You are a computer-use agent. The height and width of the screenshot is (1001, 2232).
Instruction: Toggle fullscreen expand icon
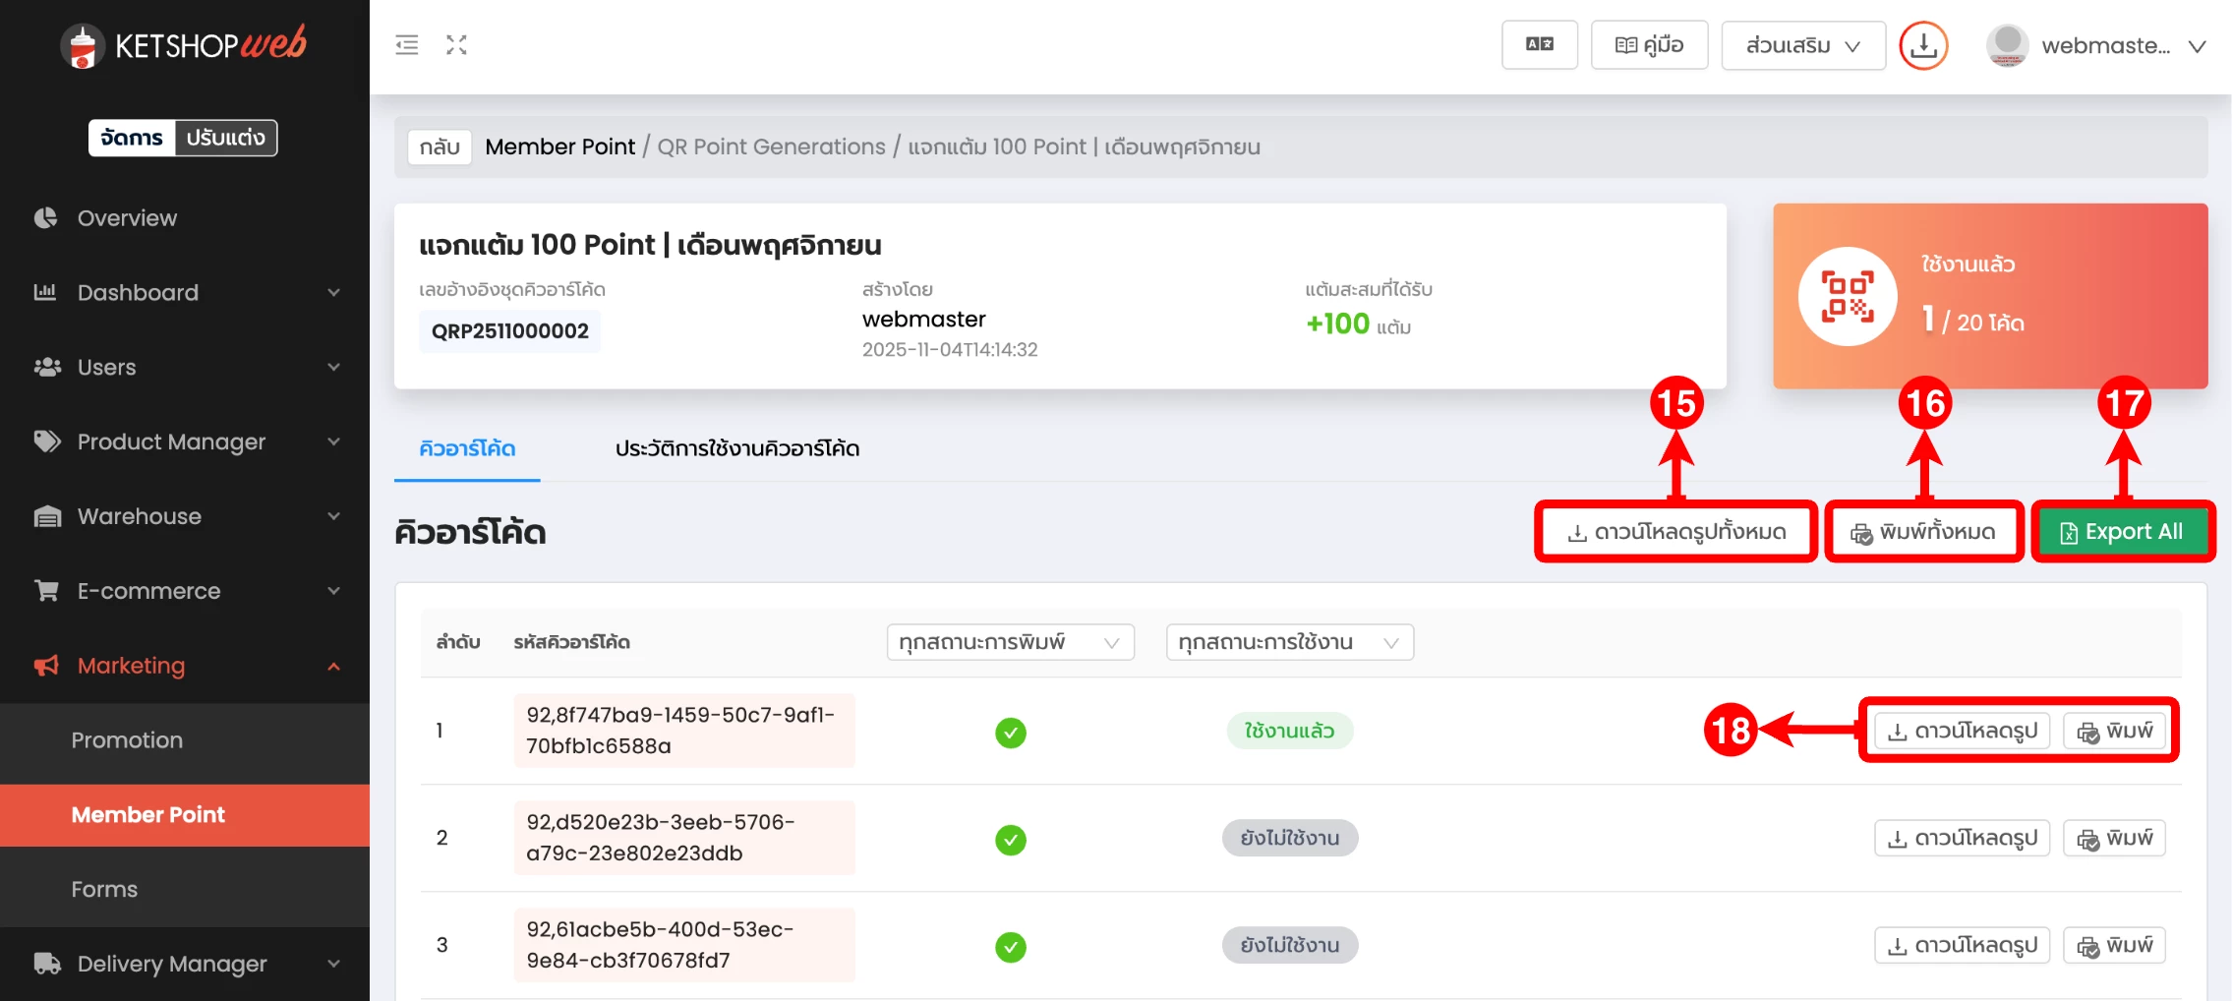(x=456, y=45)
